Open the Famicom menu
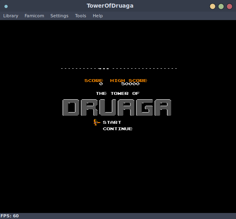Screen dimensions: 236x219 34,16
